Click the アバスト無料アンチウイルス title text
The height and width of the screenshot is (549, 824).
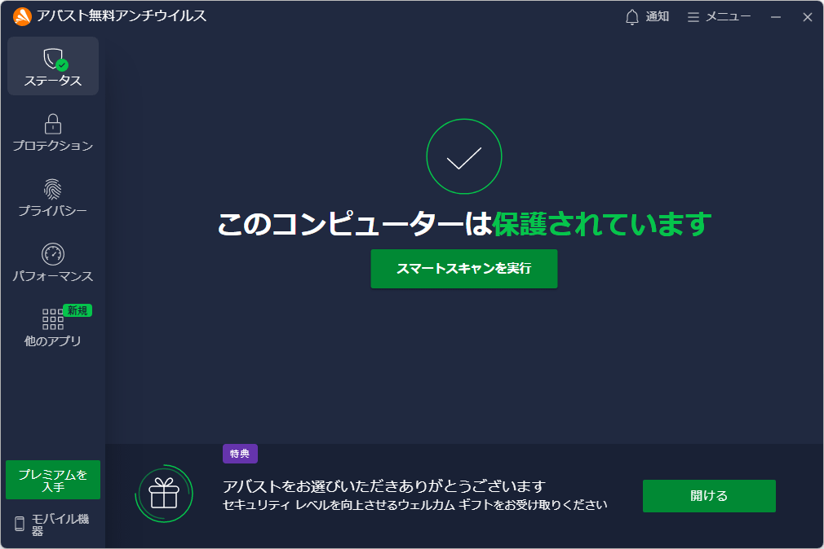[x=122, y=15]
